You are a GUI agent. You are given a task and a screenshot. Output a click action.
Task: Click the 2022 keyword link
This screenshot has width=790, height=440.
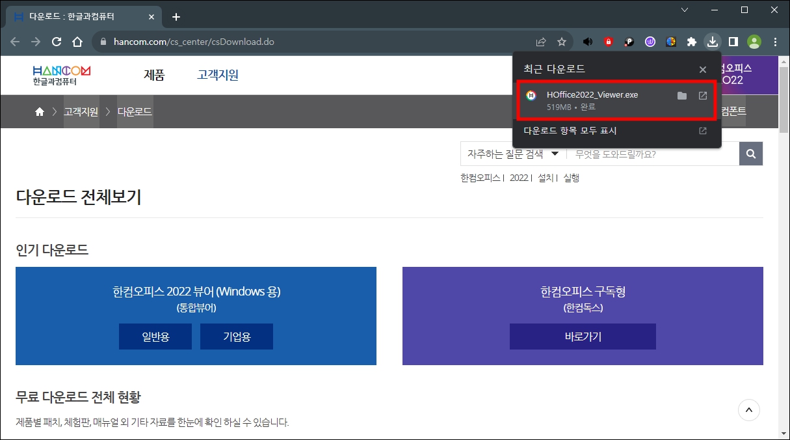(519, 178)
